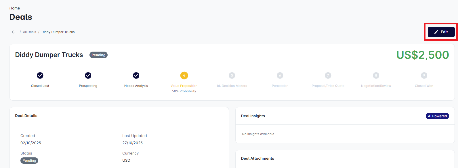Select the Closed Lost stage checkmark

pyautogui.click(x=40, y=75)
